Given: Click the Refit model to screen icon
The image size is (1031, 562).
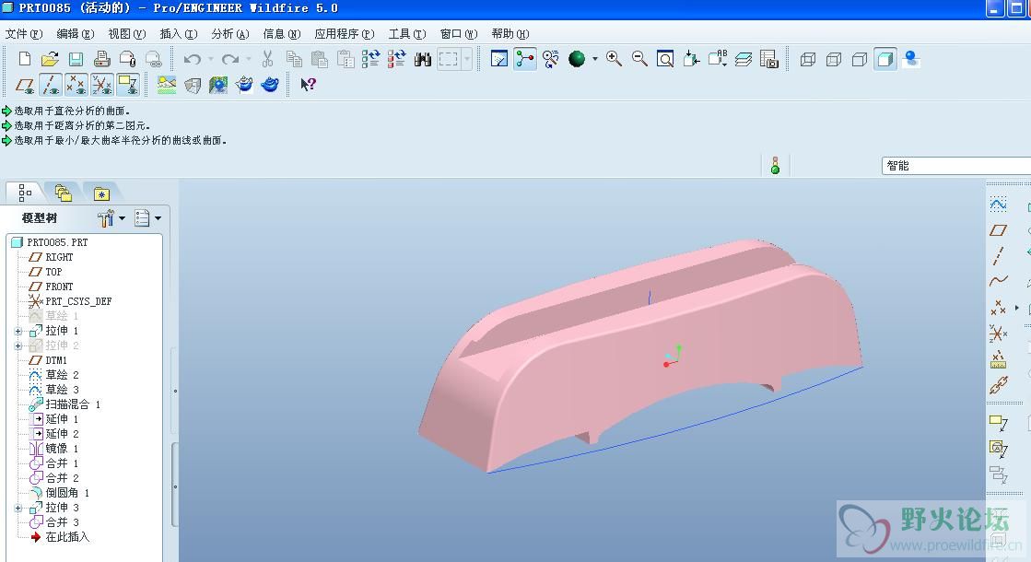Looking at the screenshot, I should 665,59.
